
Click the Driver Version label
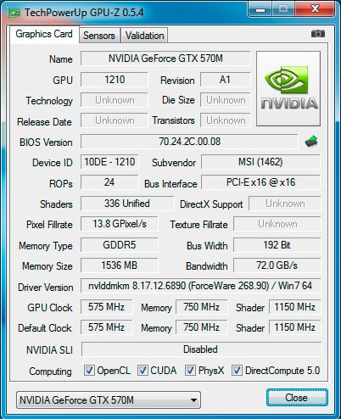coord(46,288)
